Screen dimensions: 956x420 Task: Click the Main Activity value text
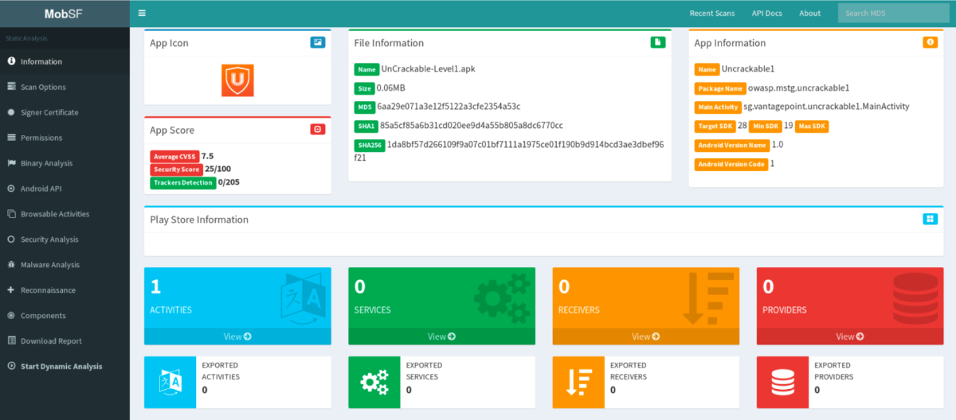pyautogui.click(x=826, y=107)
